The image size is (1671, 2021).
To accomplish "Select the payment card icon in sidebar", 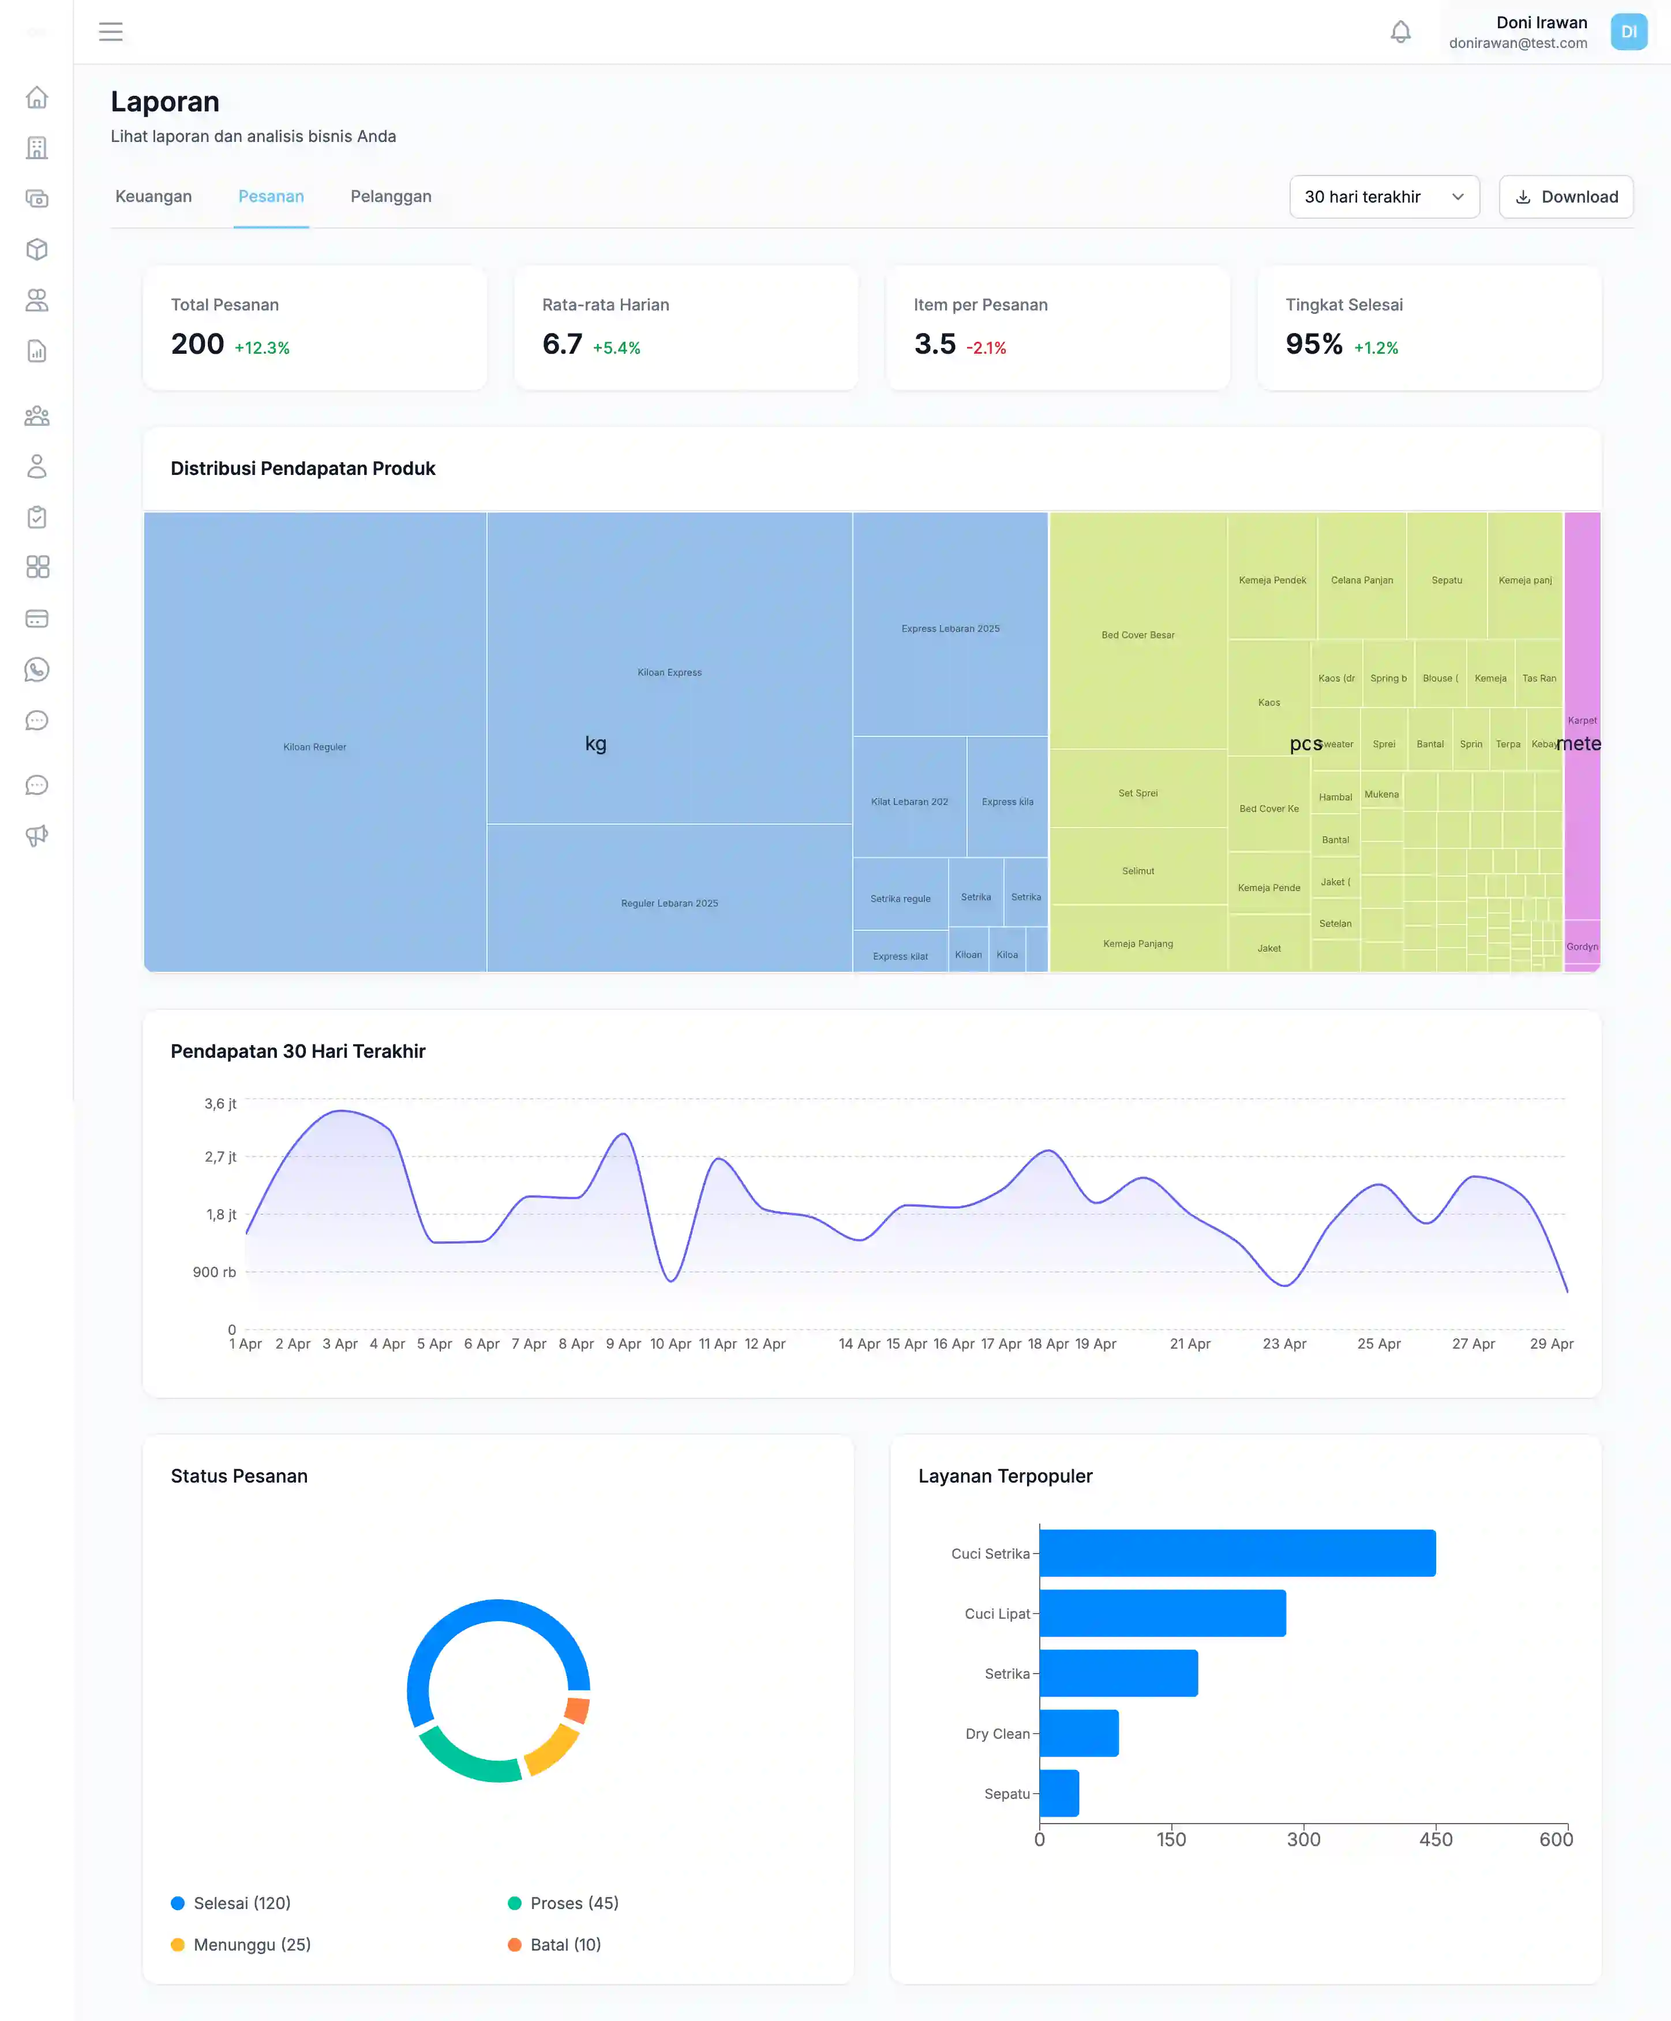I will (38, 619).
